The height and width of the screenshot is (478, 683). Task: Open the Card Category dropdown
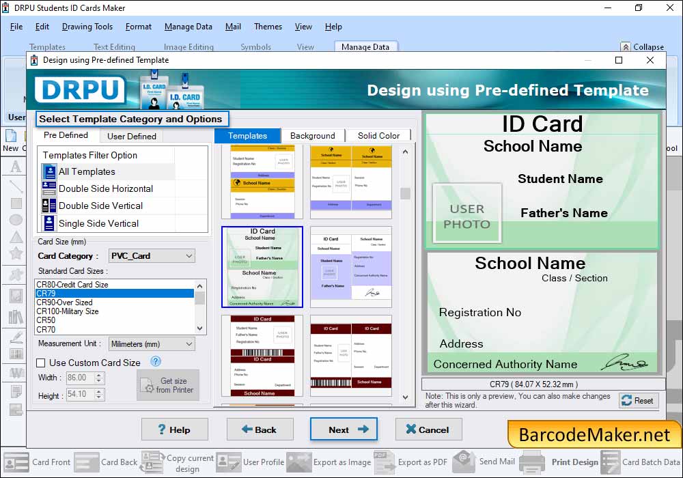point(151,256)
